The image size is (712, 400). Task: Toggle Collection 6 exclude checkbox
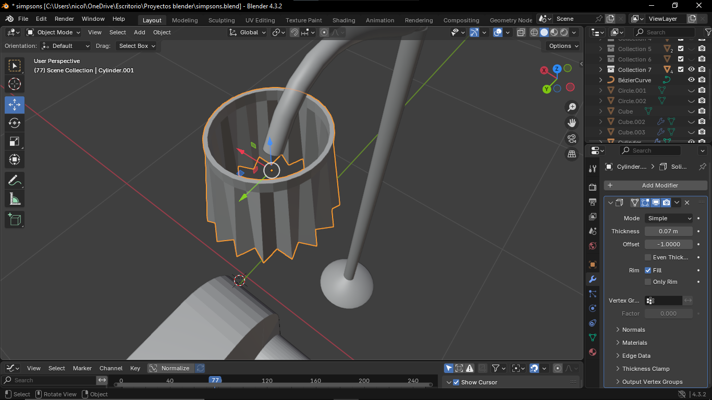[x=680, y=59]
